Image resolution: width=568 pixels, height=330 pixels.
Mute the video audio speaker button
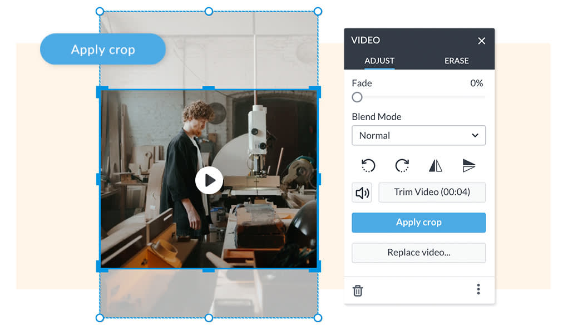pyautogui.click(x=362, y=193)
